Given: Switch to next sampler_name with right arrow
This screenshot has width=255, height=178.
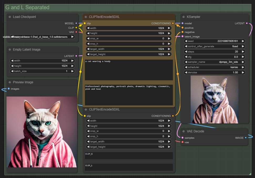Looking at the screenshot, I should pyautogui.click(x=243, y=62).
